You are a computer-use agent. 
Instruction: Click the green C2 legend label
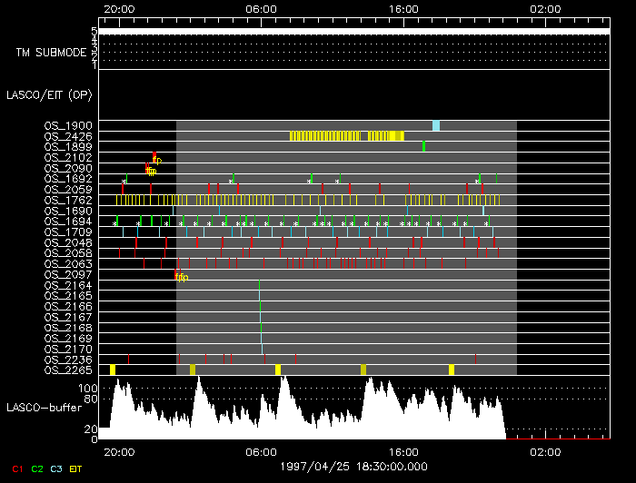(37, 468)
